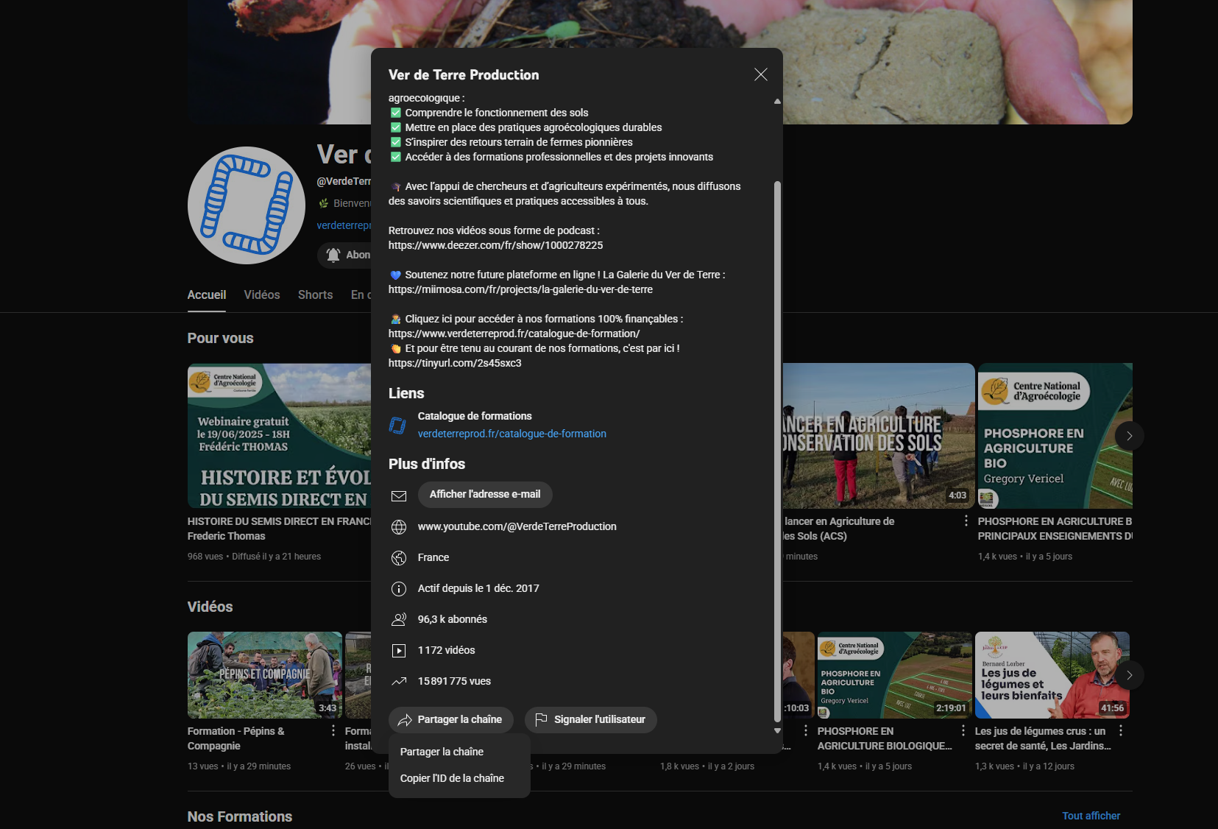Open options menu for PHOSPHORE EN AGRICULTURE video

[x=963, y=730]
